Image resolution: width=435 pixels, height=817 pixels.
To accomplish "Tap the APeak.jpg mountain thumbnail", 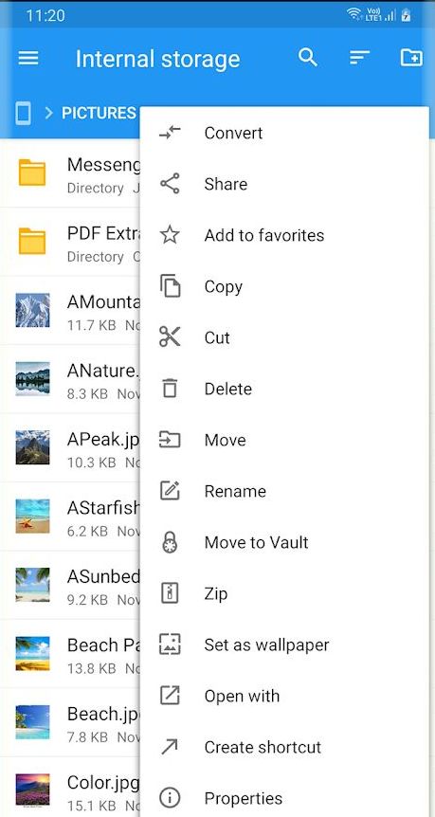I will click(33, 447).
